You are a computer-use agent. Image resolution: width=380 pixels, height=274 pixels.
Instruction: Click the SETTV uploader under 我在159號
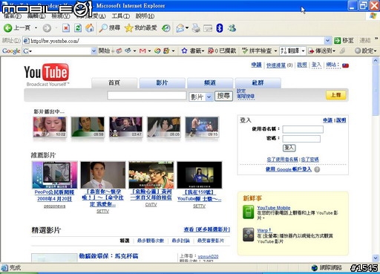point(200,206)
